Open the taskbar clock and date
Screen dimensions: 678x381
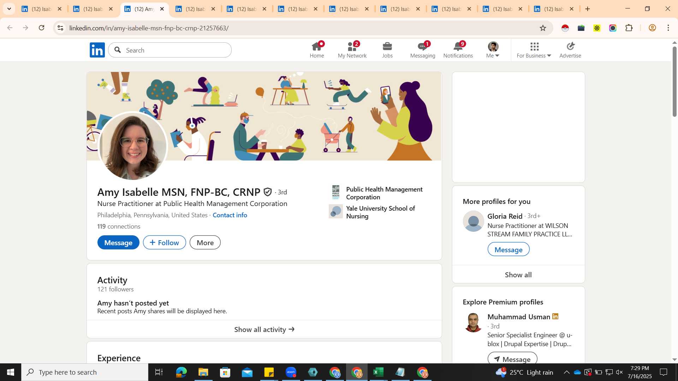[x=640, y=372]
